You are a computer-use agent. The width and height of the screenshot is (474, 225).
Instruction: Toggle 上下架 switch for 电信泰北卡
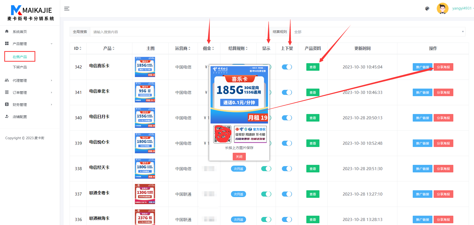tap(287, 92)
